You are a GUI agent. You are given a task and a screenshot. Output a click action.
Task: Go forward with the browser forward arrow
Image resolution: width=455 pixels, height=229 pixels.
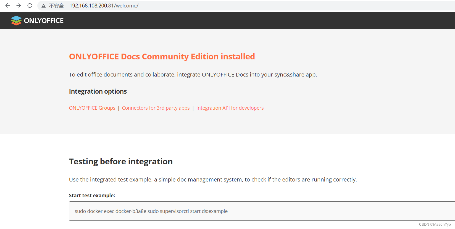tap(19, 6)
